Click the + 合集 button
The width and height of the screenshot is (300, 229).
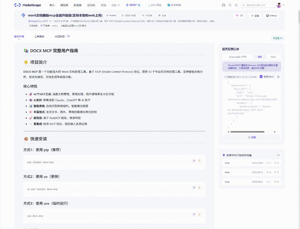tap(255, 16)
